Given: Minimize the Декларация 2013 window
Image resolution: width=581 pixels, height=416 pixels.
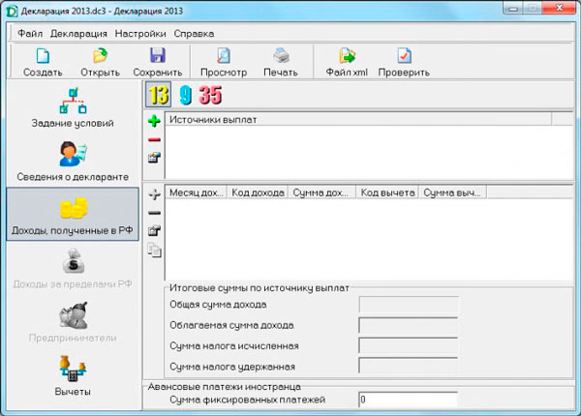Looking at the screenshot, I should point(513,8).
